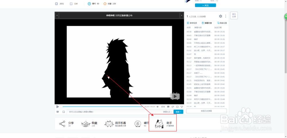Click the 用手机看 phone icon
287x138 pixels.
click(x=109, y=124)
